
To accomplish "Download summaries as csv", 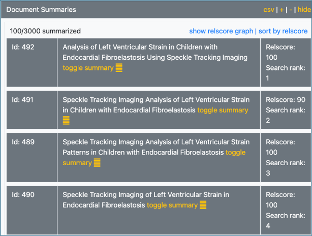I will click(268, 10).
